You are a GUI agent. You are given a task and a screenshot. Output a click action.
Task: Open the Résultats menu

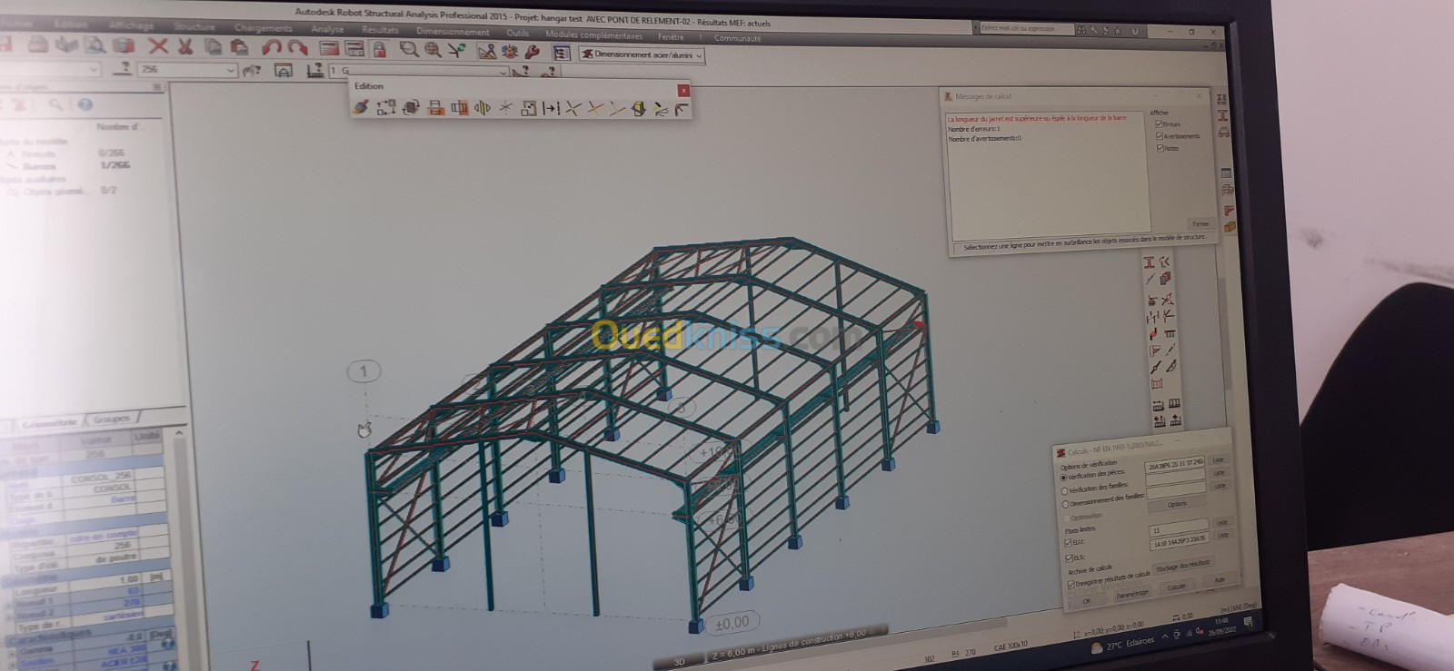[380, 30]
